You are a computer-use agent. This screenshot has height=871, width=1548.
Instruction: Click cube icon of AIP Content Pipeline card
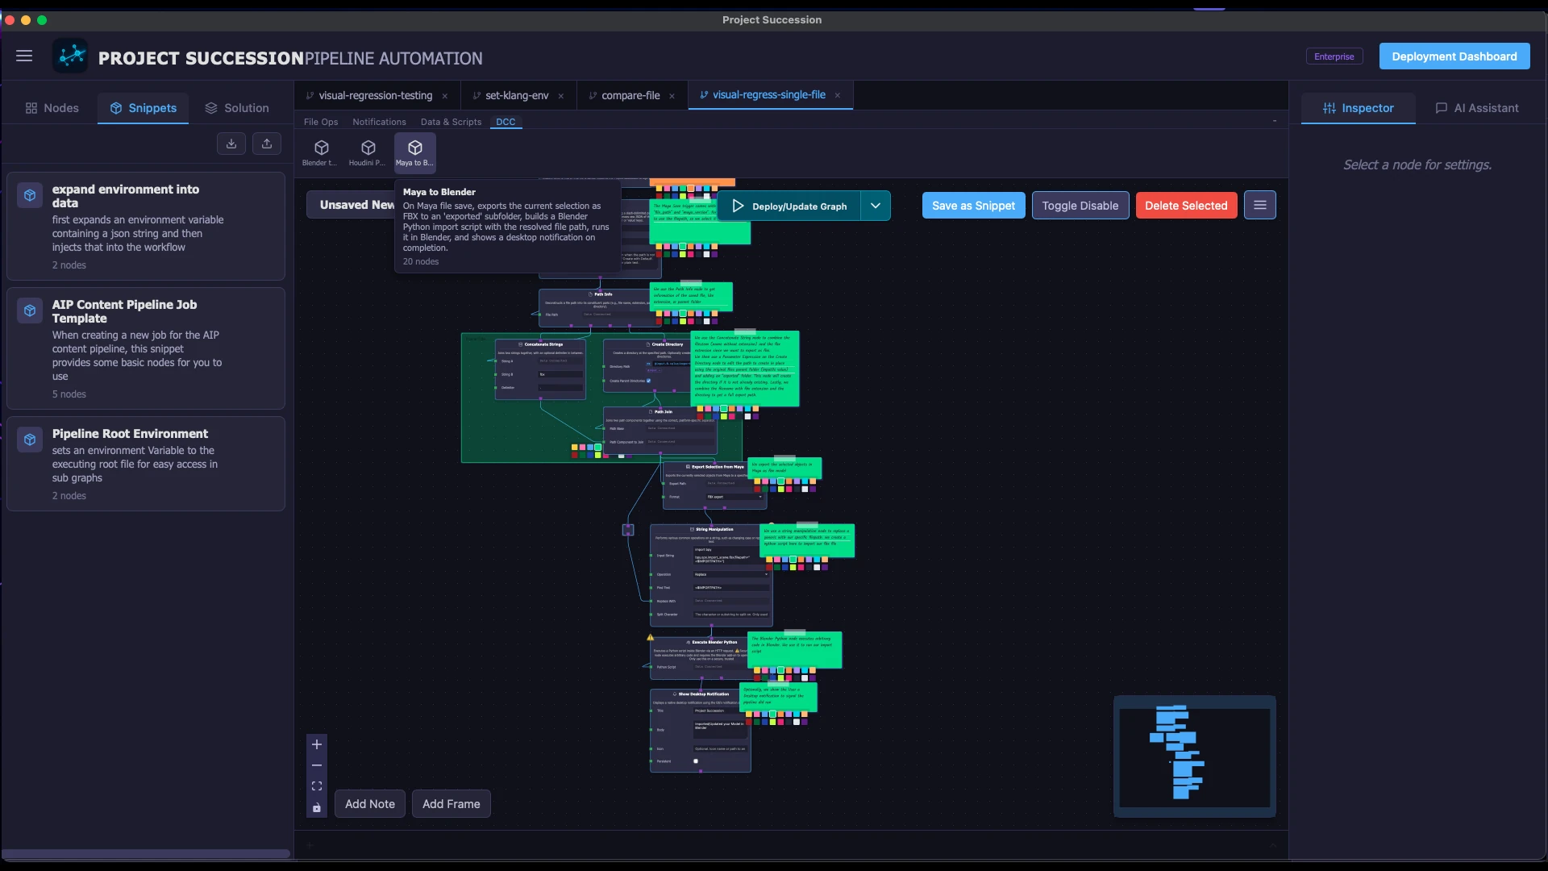pyautogui.click(x=30, y=310)
